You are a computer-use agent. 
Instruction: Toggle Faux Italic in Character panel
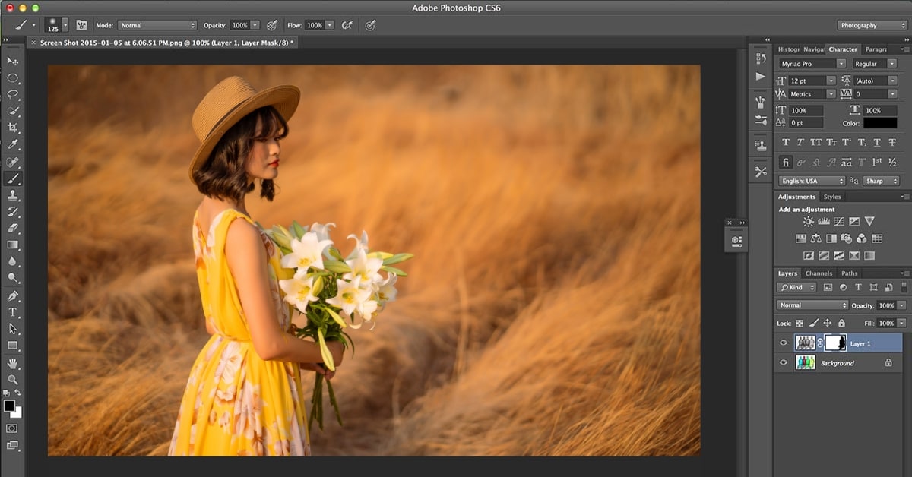click(801, 142)
